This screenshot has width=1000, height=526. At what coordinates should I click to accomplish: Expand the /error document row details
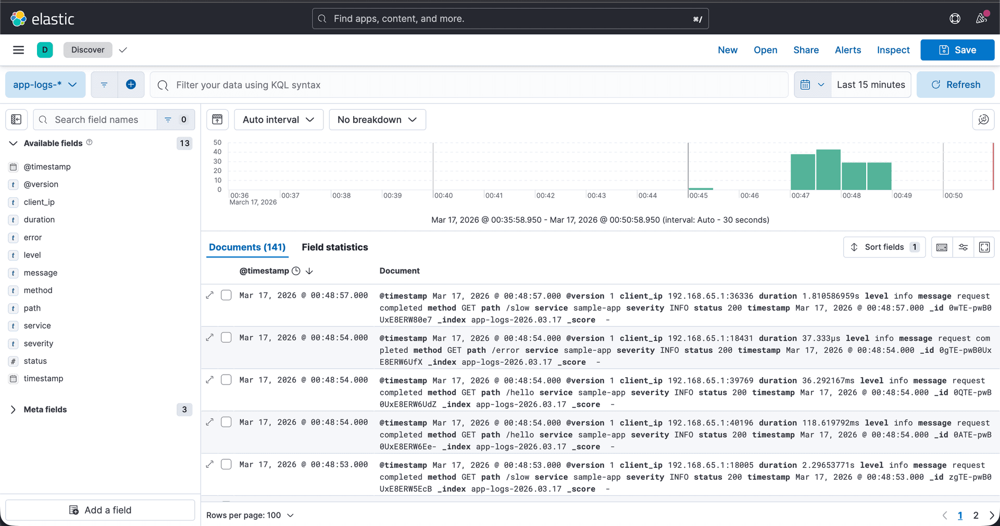pos(210,338)
